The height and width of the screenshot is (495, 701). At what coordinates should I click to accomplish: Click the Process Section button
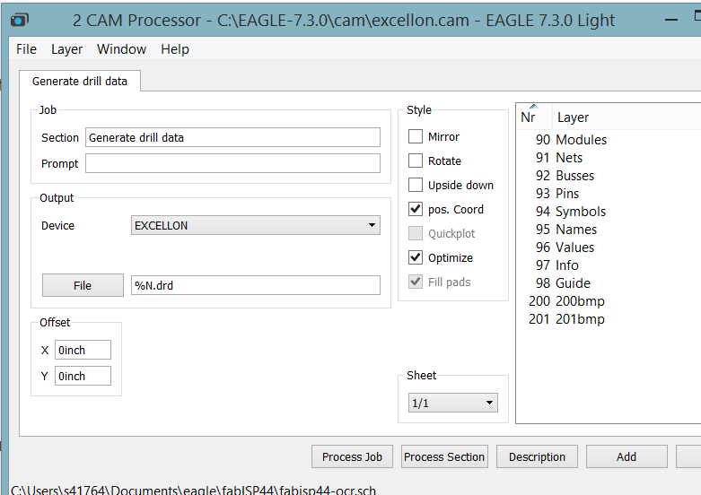[x=444, y=456]
